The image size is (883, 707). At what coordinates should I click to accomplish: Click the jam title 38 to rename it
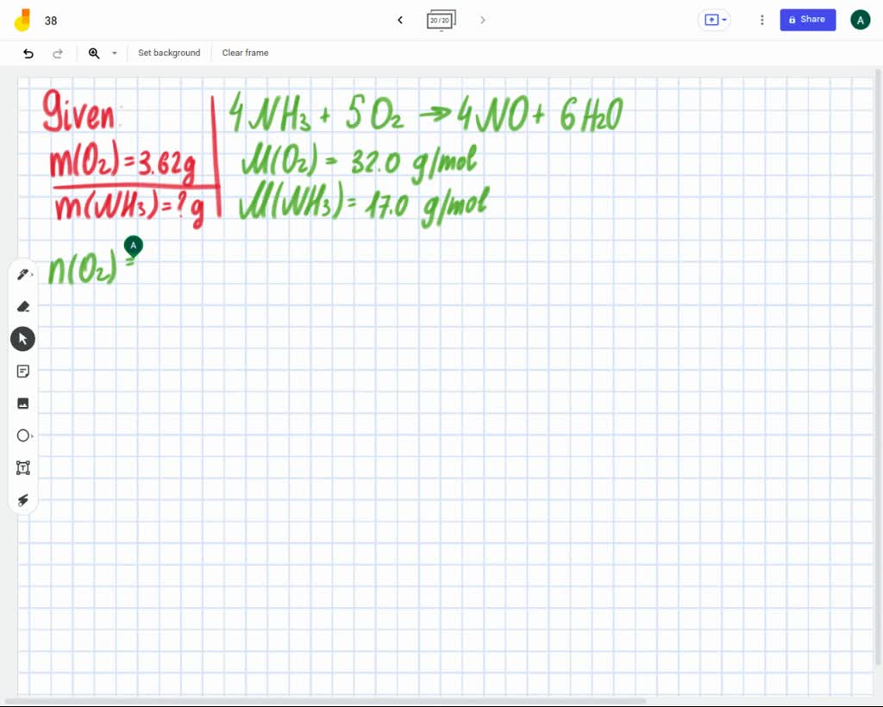[51, 20]
